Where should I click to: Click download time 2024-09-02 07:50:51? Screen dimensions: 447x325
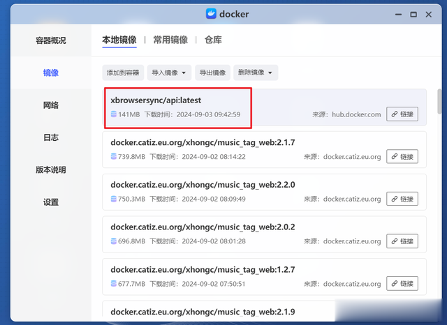pyautogui.click(x=214, y=284)
